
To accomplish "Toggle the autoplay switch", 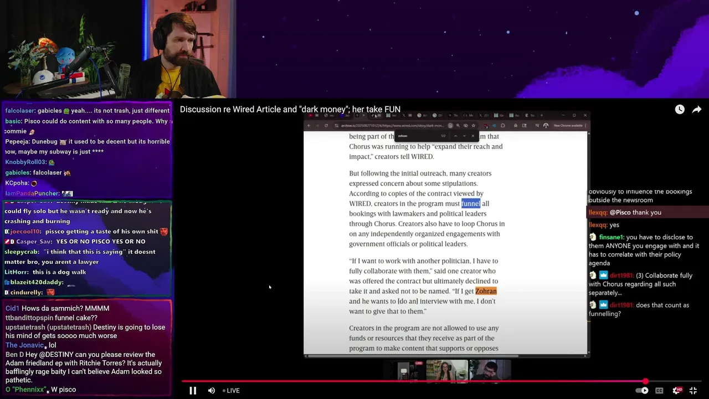I will [x=641, y=391].
